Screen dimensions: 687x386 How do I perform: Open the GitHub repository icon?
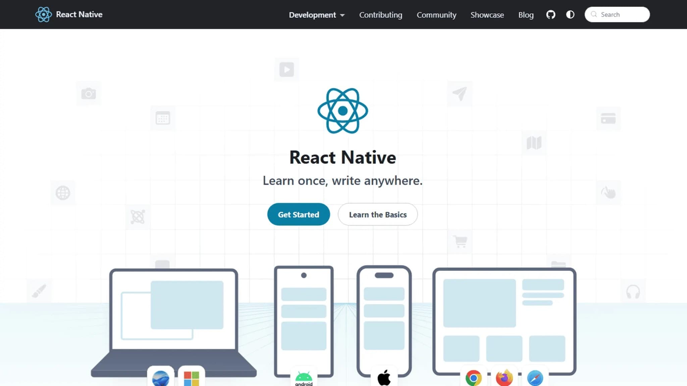[551, 14]
